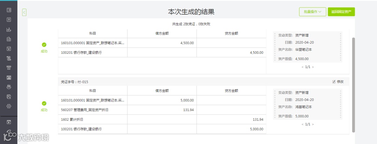The width and height of the screenshot is (377, 144).
Task: Click 修改 link for voucher 付-015
Action: [x=340, y=82]
